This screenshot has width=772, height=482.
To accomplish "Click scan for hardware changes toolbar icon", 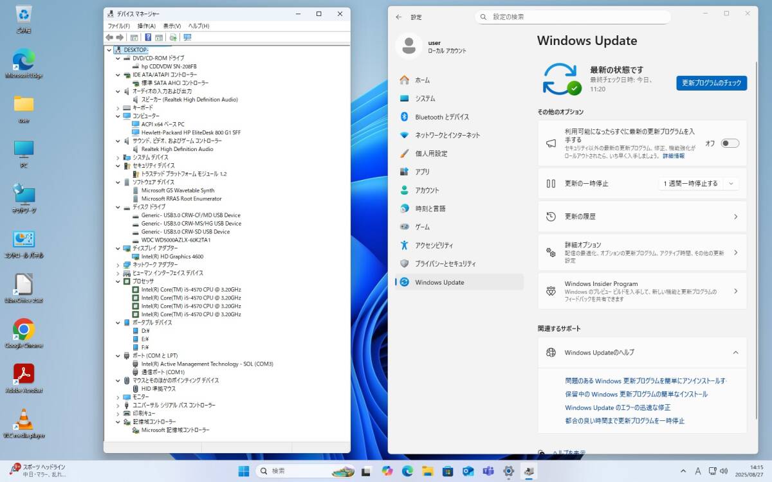I will [173, 37].
